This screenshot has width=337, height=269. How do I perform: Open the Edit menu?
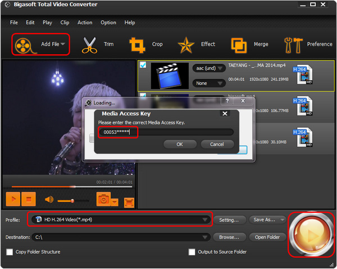tap(30, 22)
